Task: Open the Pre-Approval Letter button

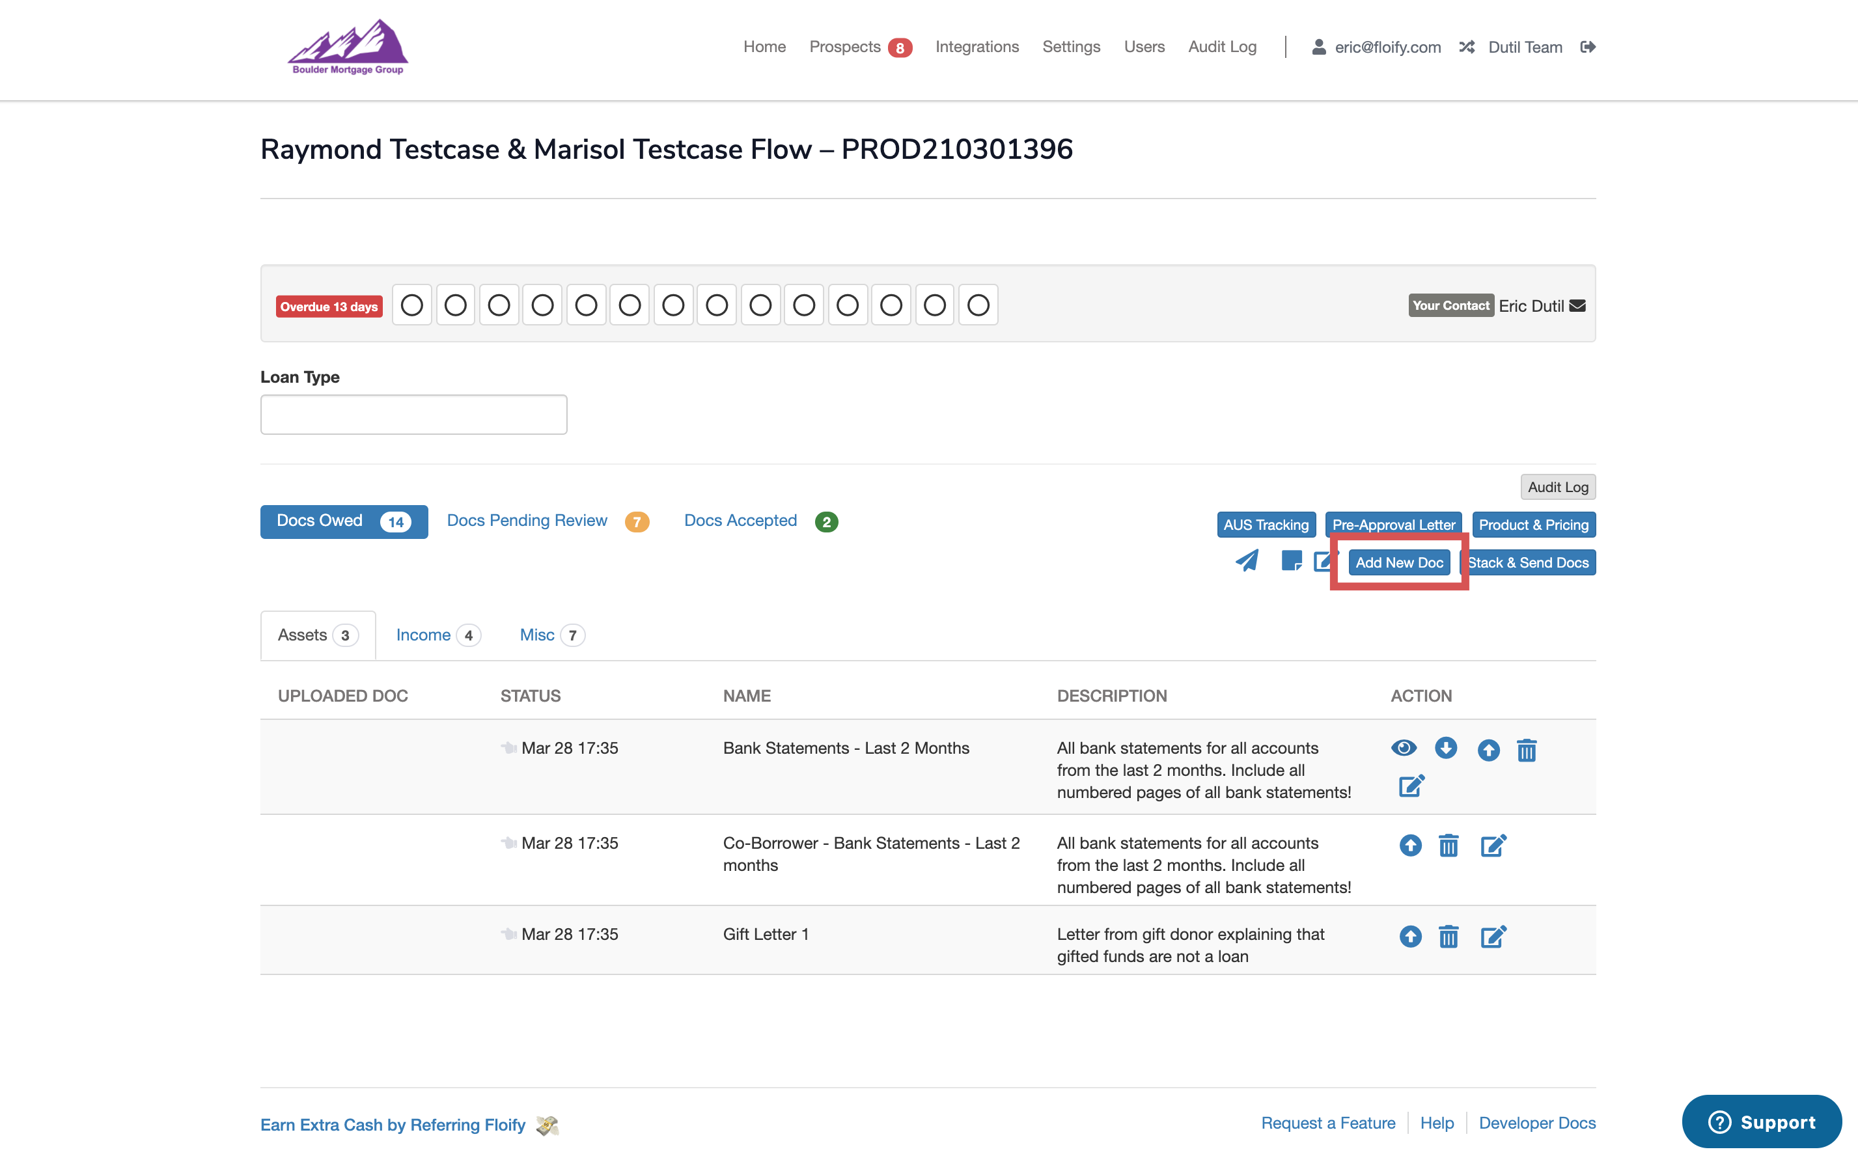Action: tap(1393, 525)
